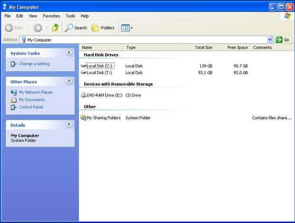
Task: Click the 90.7 GB free space value
Action: [x=241, y=66]
